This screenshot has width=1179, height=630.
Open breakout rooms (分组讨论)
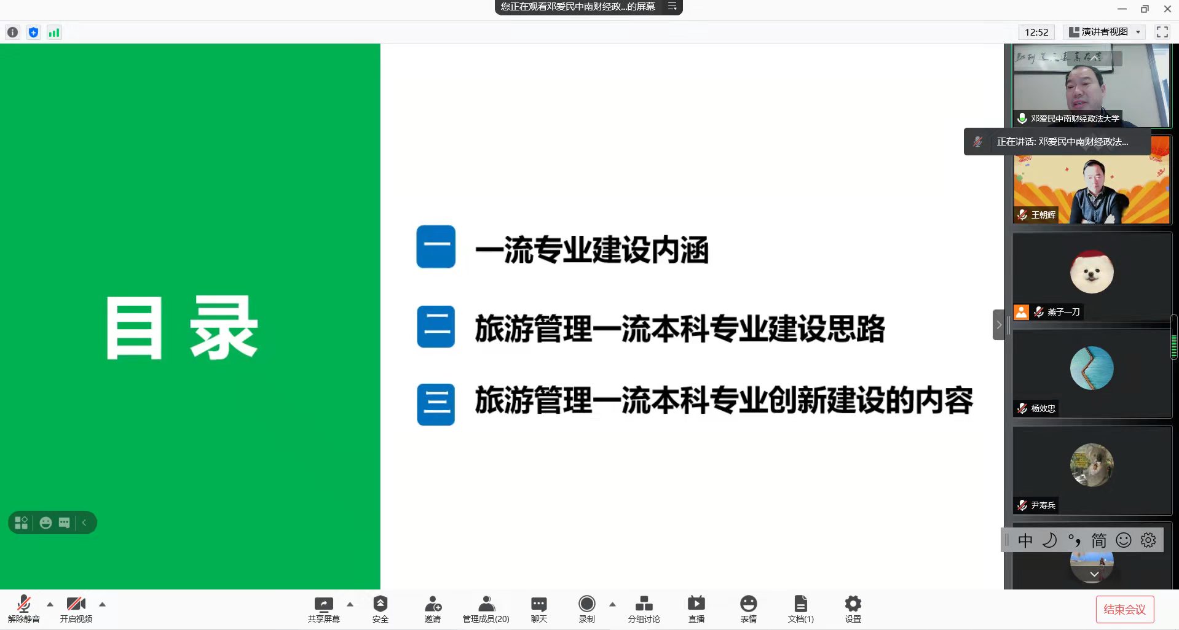(644, 609)
